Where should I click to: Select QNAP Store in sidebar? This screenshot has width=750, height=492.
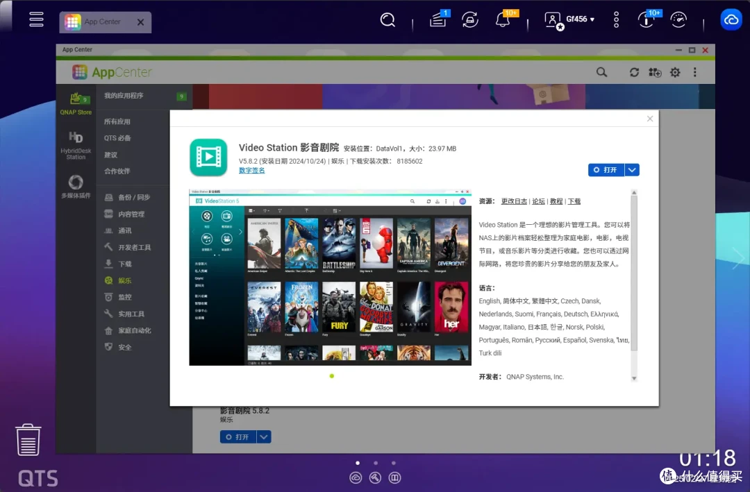coord(76,104)
